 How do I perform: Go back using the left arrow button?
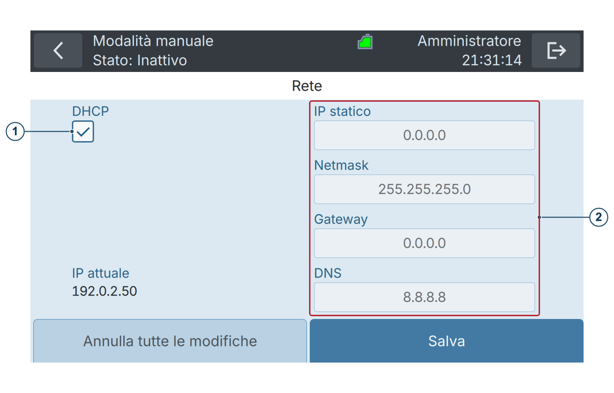coord(58,51)
